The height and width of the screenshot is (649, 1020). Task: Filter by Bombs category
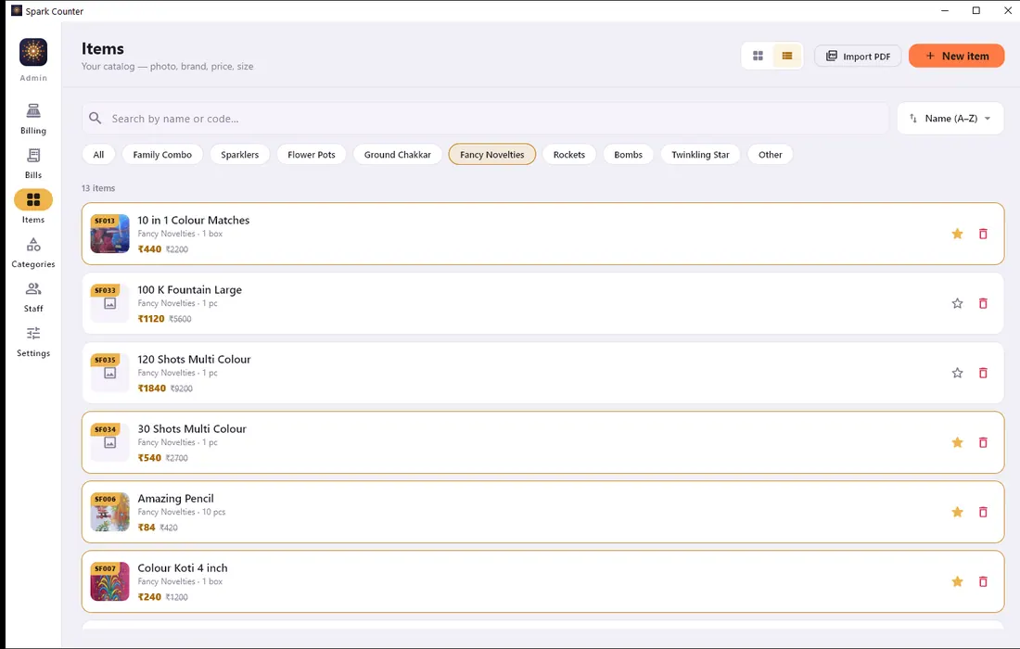click(x=629, y=155)
